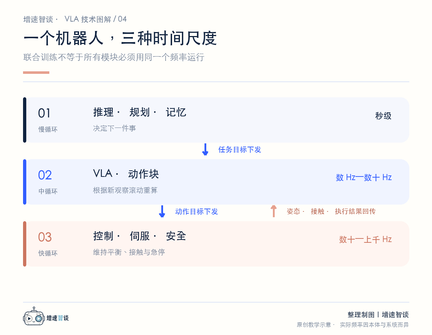Click the 中循环 label
Image resolution: width=432 pixels, height=335 pixels.
[x=48, y=191]
